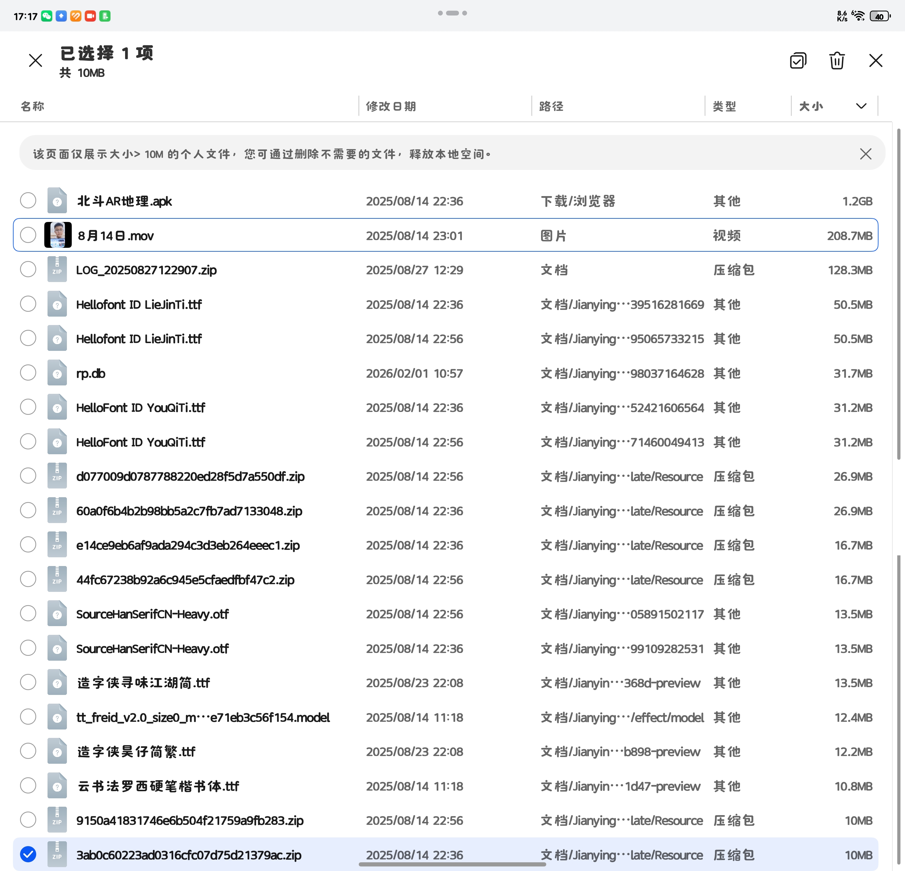Click the ZIP icon of d077009d0787788220ed28f5d7a550df.zip
Image resolution: width=905 pixels, height=871 pixels.
tap(57, 476)
